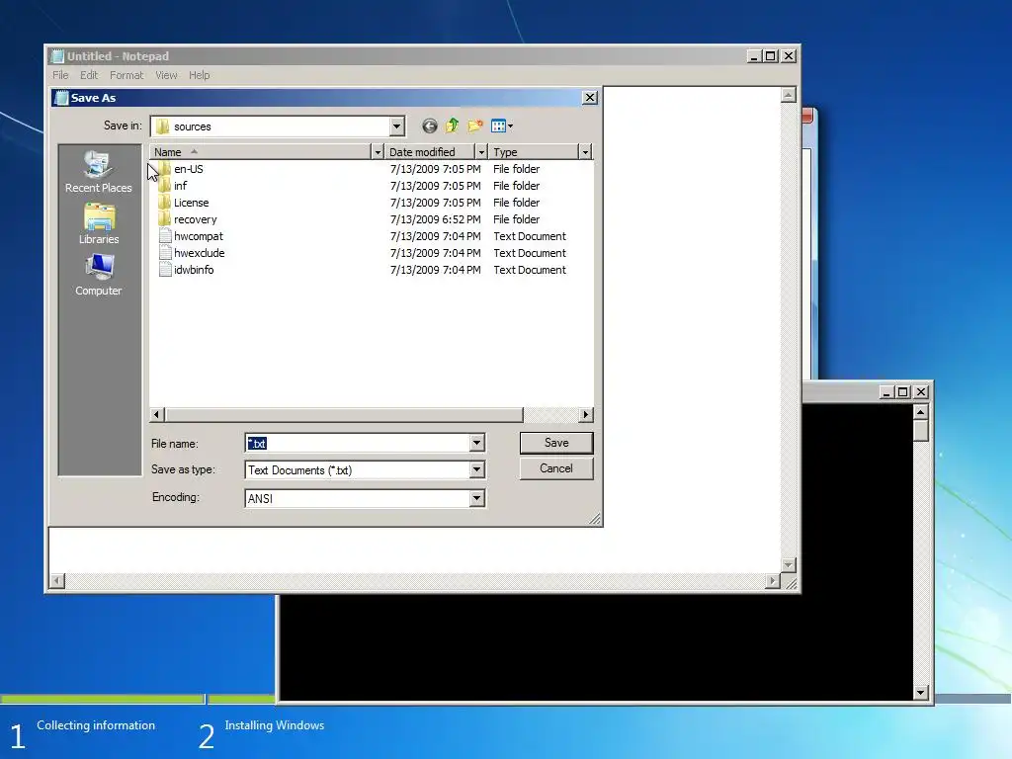Click the sources folder icon in Save in box

click(x=163, y=126)
